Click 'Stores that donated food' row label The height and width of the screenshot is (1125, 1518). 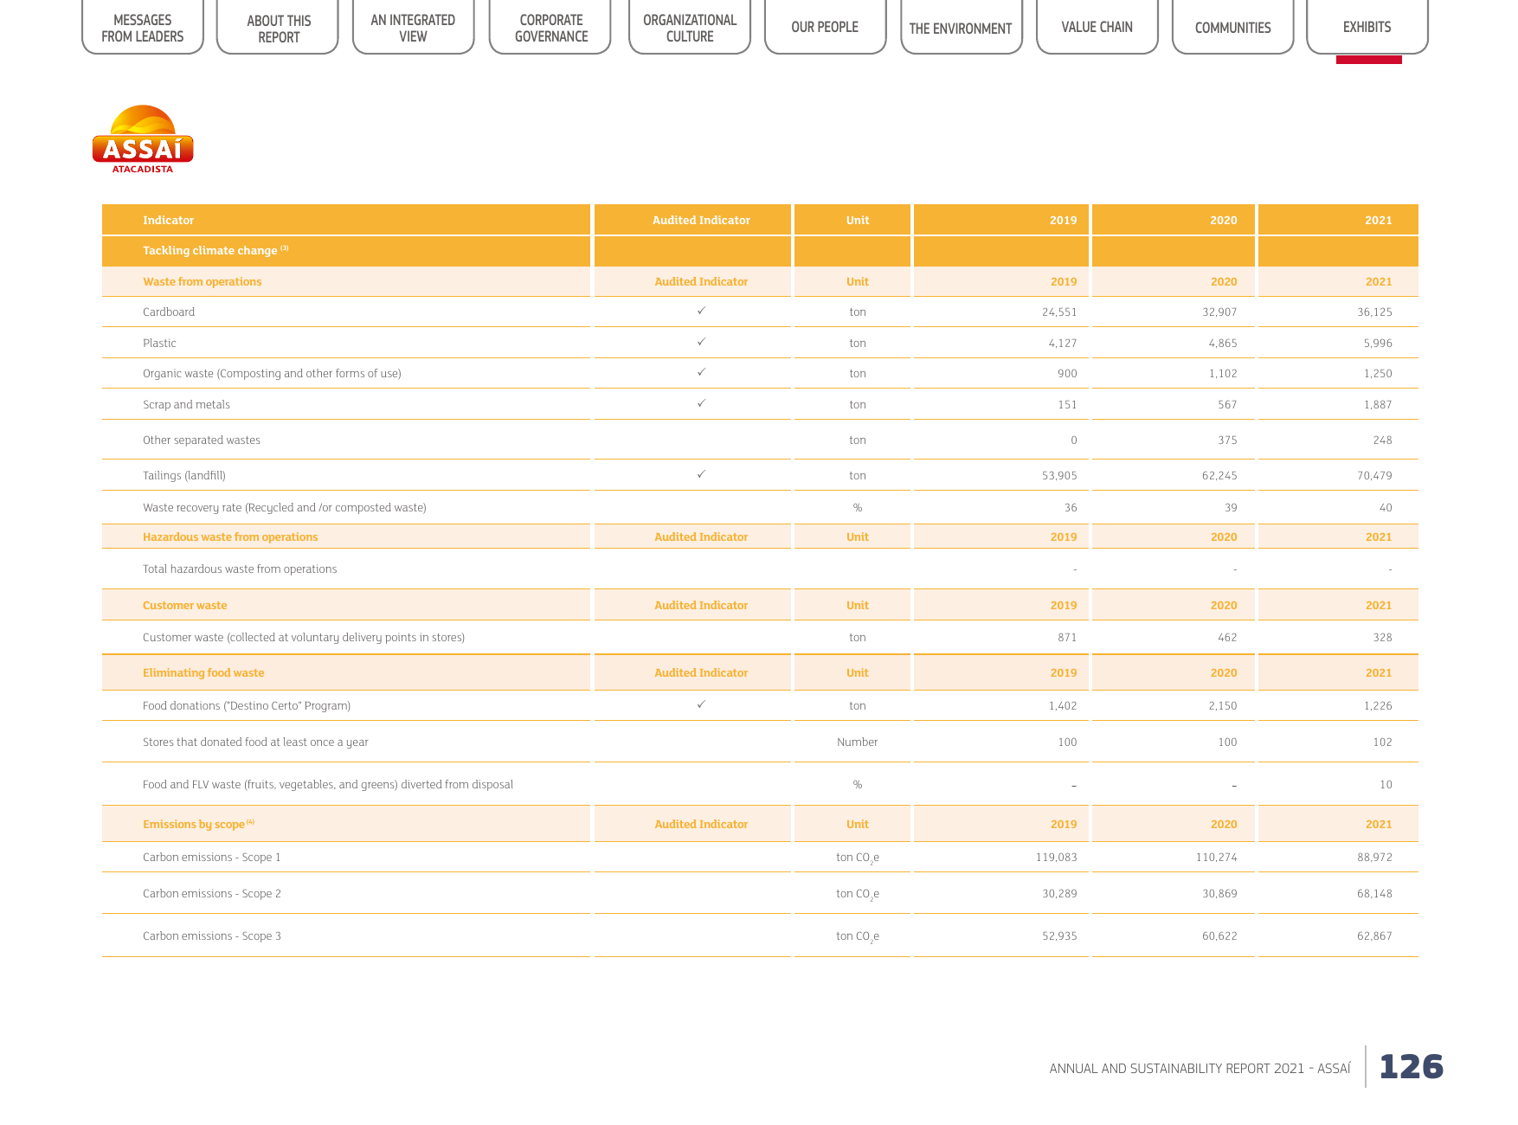click(255, 742)
